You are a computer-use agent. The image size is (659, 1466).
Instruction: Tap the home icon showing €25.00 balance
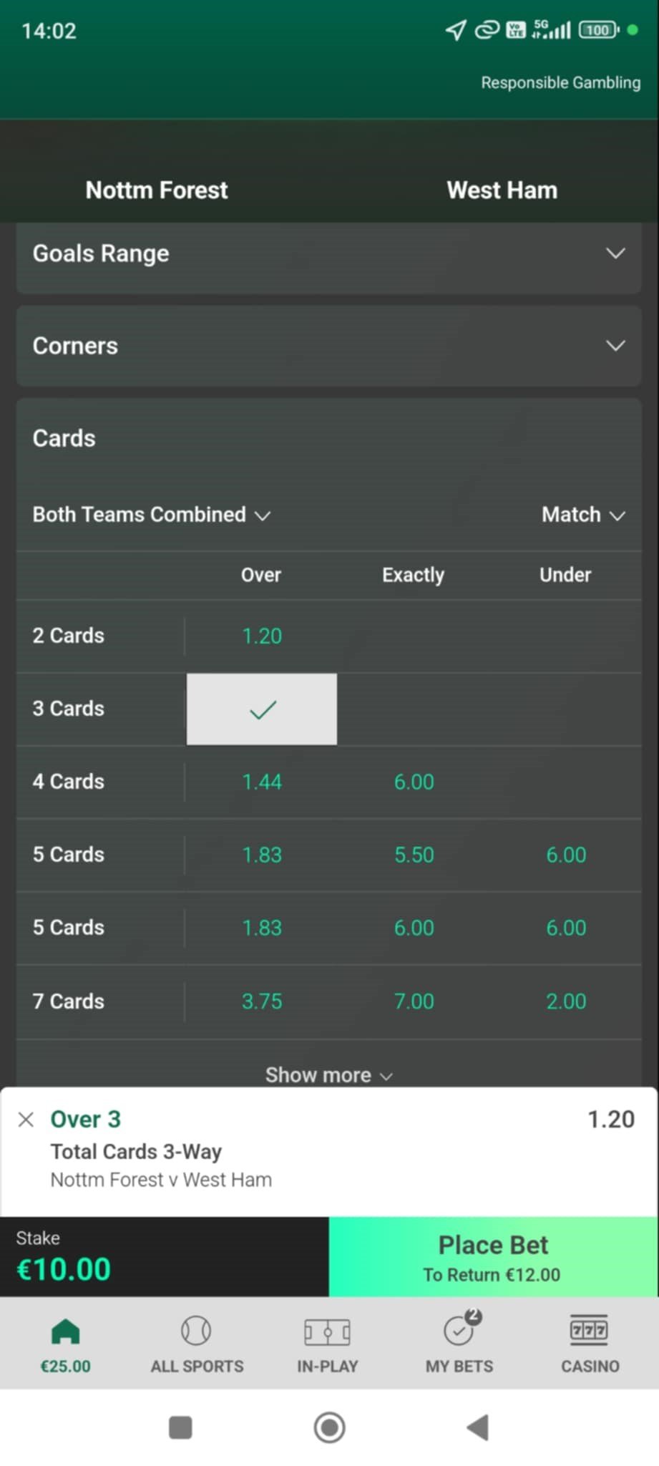(66, 1346)
